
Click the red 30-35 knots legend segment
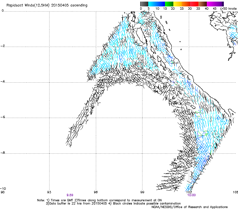(194, 4)
